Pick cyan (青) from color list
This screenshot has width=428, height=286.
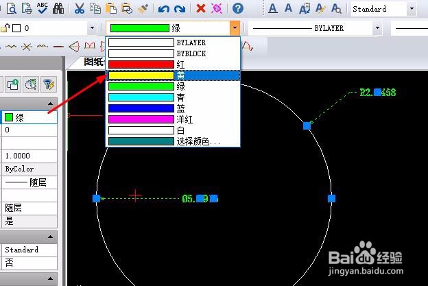click(173, 97)
